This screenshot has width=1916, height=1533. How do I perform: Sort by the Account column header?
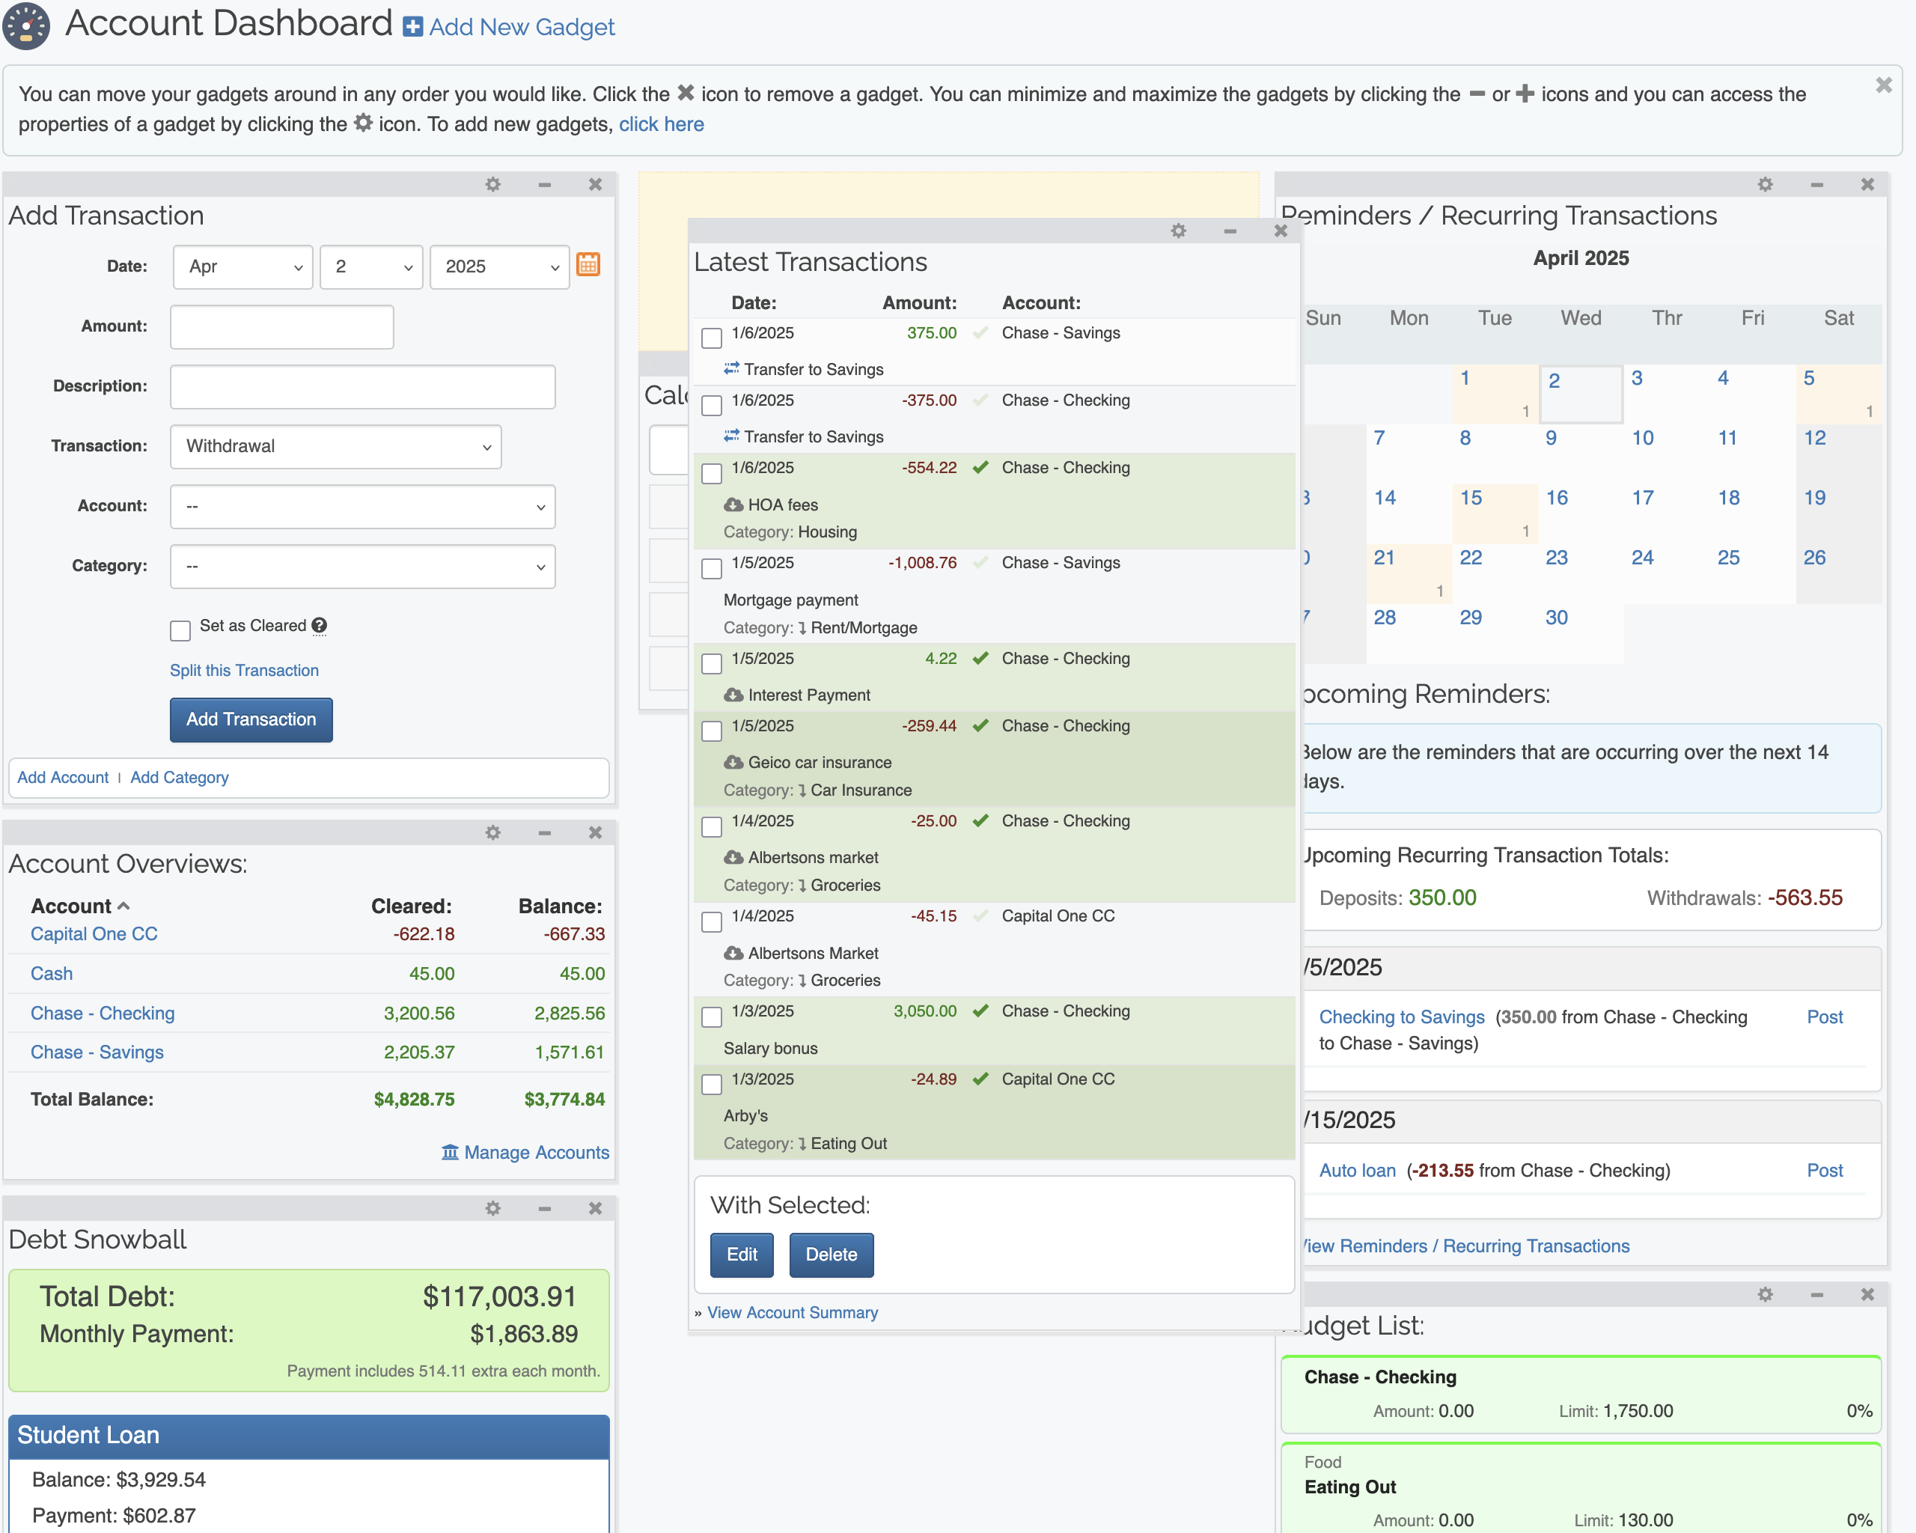click(x=71, y=906)
